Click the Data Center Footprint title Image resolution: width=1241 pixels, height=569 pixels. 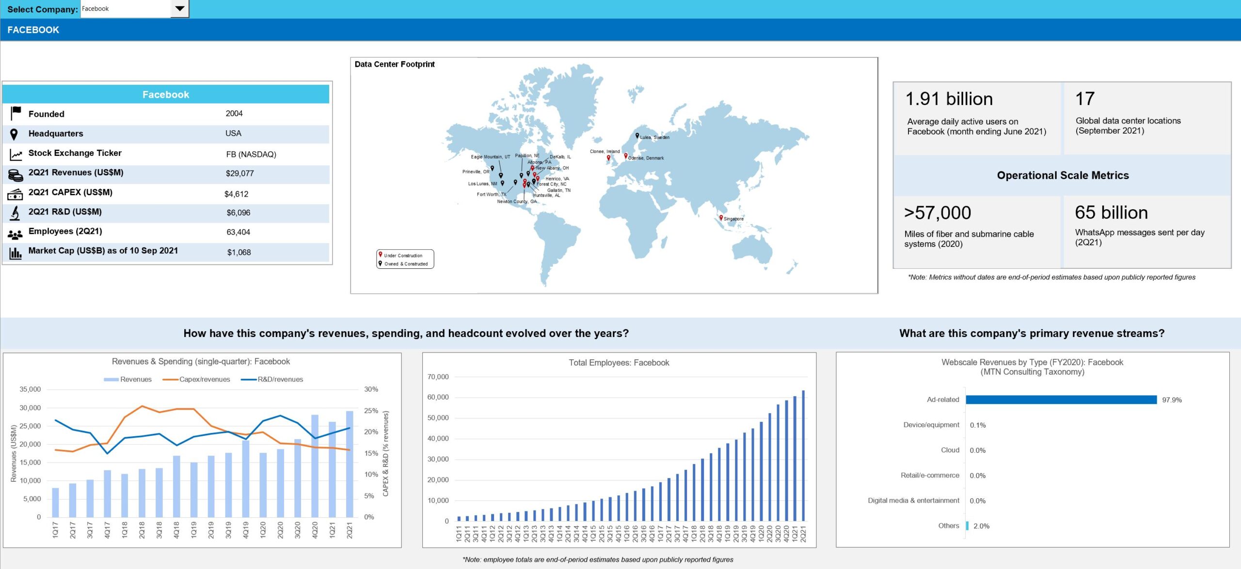[395, 64]
